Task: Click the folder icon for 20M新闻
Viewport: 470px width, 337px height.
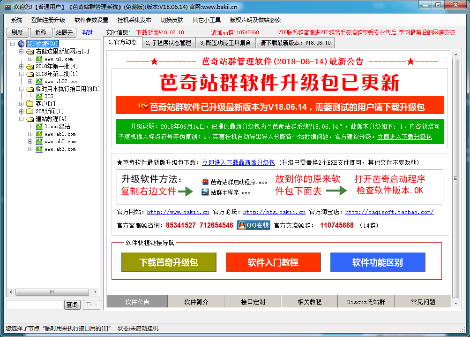Action: point(30,111)
